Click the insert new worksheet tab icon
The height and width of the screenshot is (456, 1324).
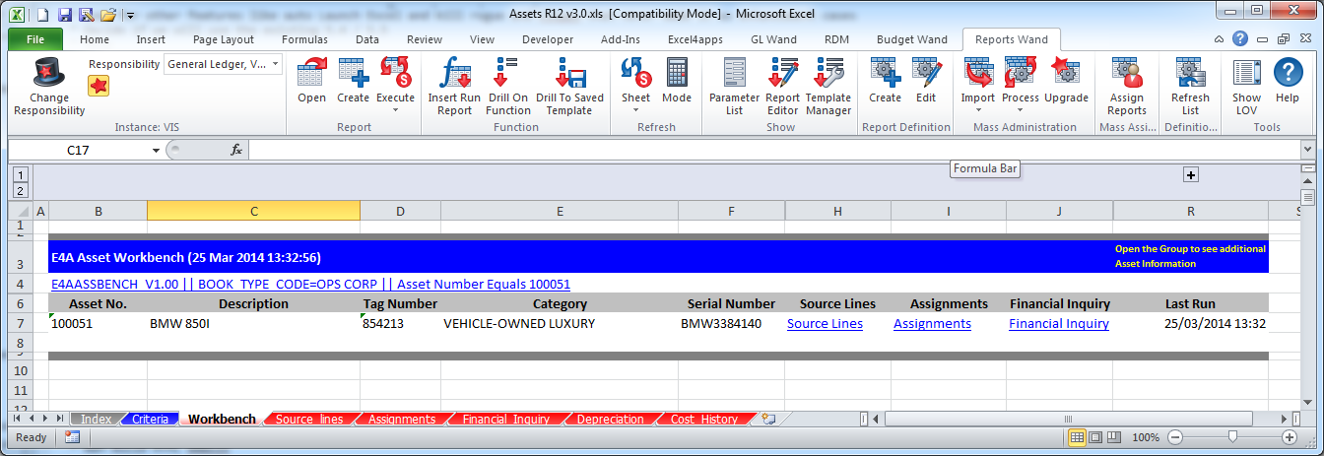tap(767, 419)
